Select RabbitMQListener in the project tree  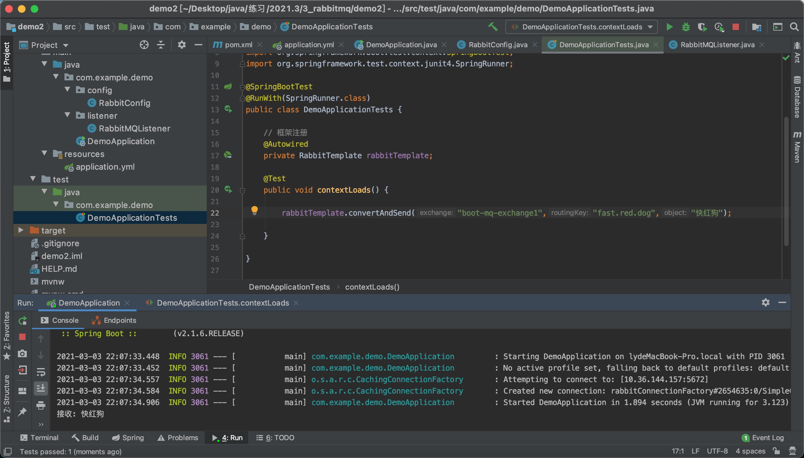coord(134,128)
